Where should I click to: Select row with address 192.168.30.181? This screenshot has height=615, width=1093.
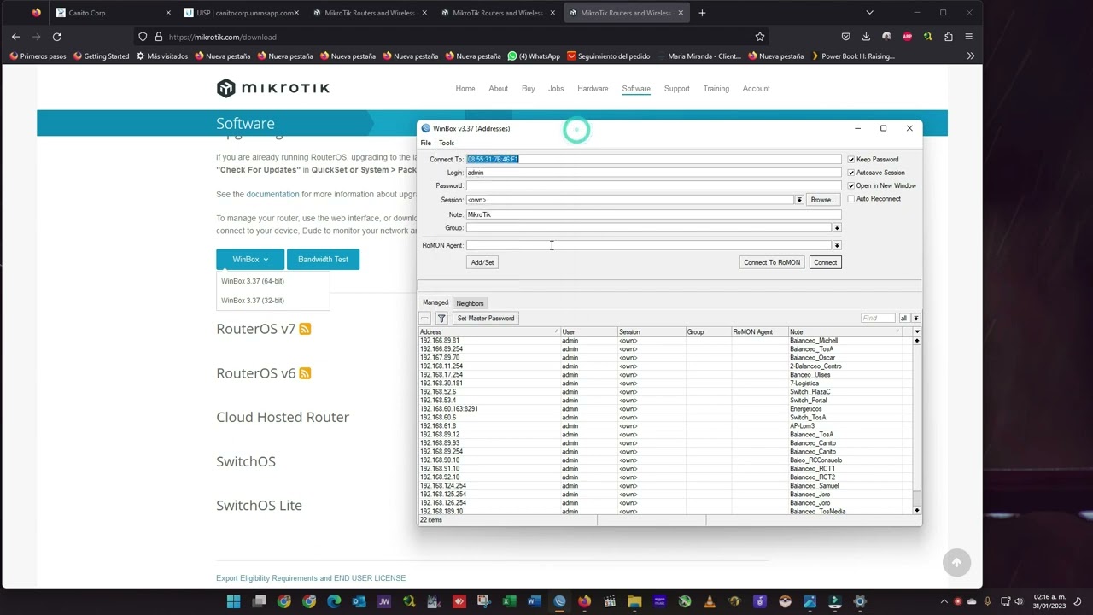tap(666, 384)
